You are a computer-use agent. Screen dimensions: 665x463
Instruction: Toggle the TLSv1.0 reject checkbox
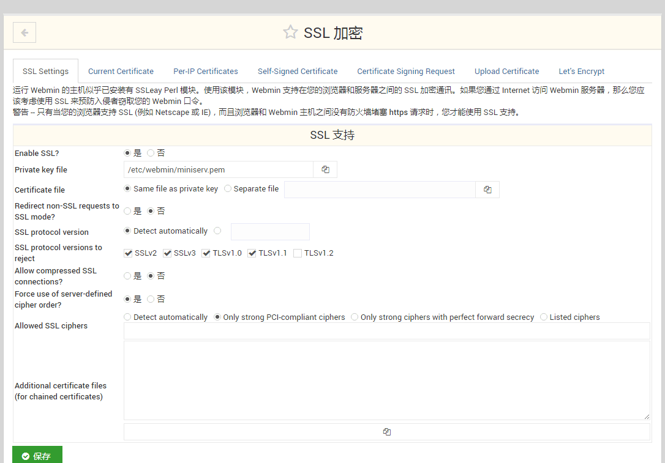coord(206,253)
